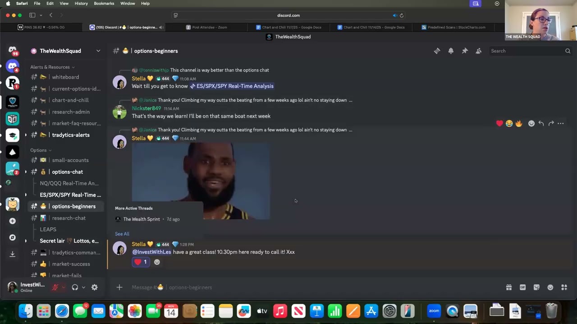
Task: React with laughing-crying emoji on hover toolbar
Action: click(509, 123)
